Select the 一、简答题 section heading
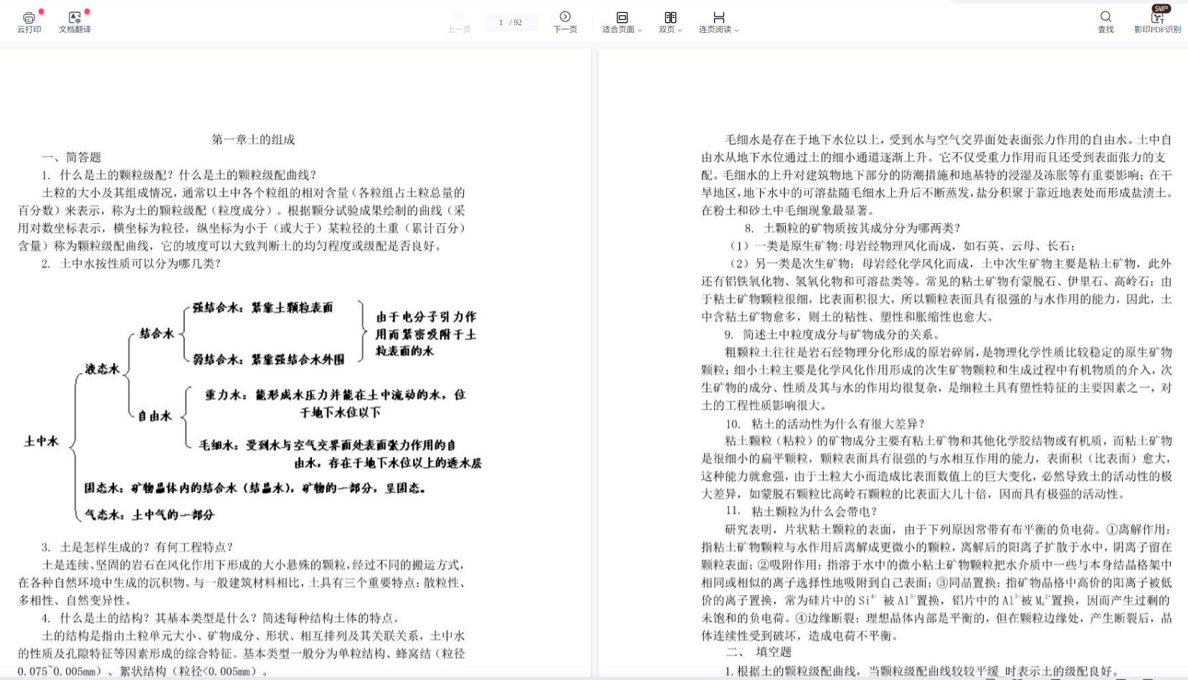1188x680 pixels. (x=72, y=157)
